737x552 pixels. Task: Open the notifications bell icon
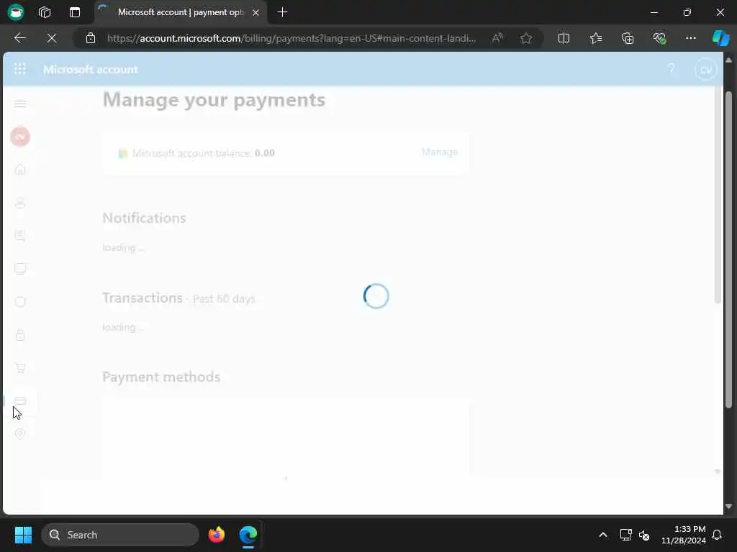(x=717, y=535)
